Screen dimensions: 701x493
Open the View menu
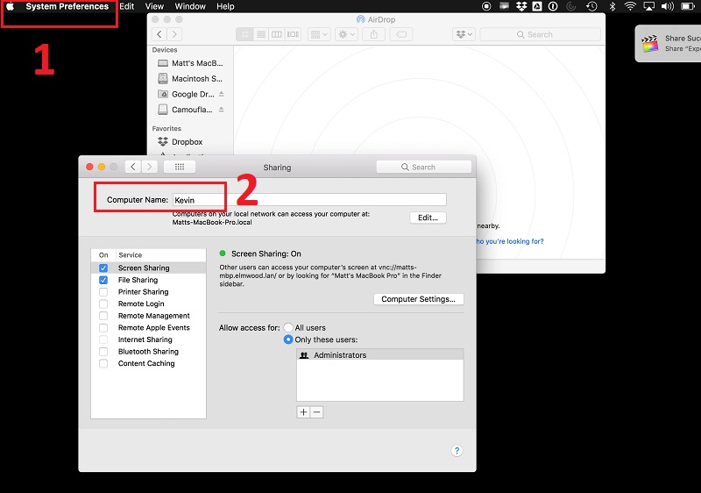(154, 6)
